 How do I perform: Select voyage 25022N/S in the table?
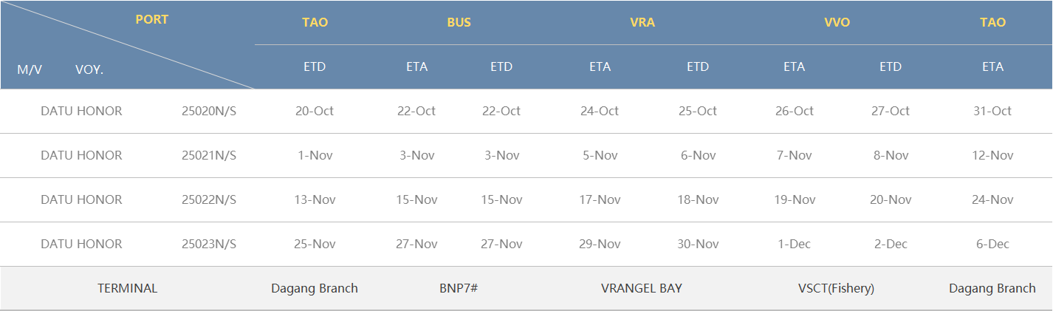(209, 199)
